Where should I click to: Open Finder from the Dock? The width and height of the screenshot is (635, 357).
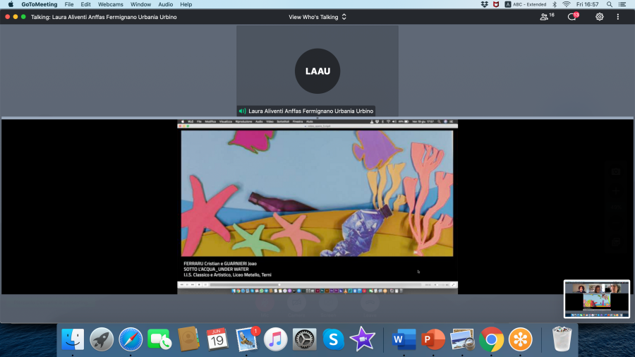tap(73, 339)
